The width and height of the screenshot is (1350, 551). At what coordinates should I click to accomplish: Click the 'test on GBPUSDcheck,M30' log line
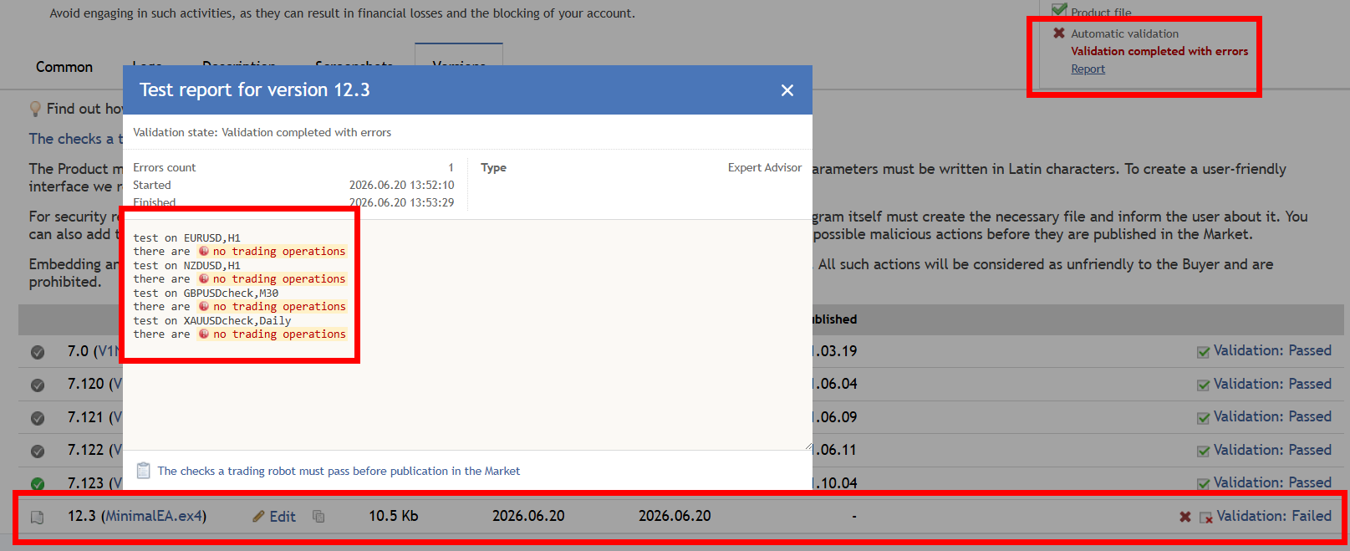[x=206, y=293]
